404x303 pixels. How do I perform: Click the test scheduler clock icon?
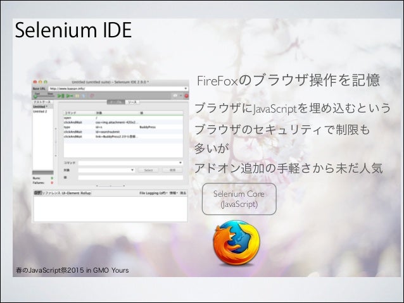tap(175, 96)
